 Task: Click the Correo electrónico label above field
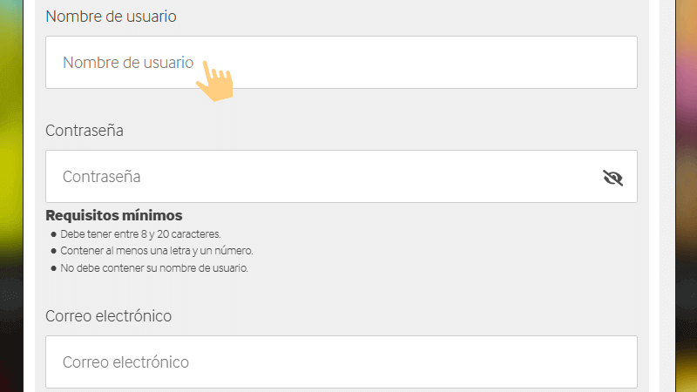pos(108,316)
